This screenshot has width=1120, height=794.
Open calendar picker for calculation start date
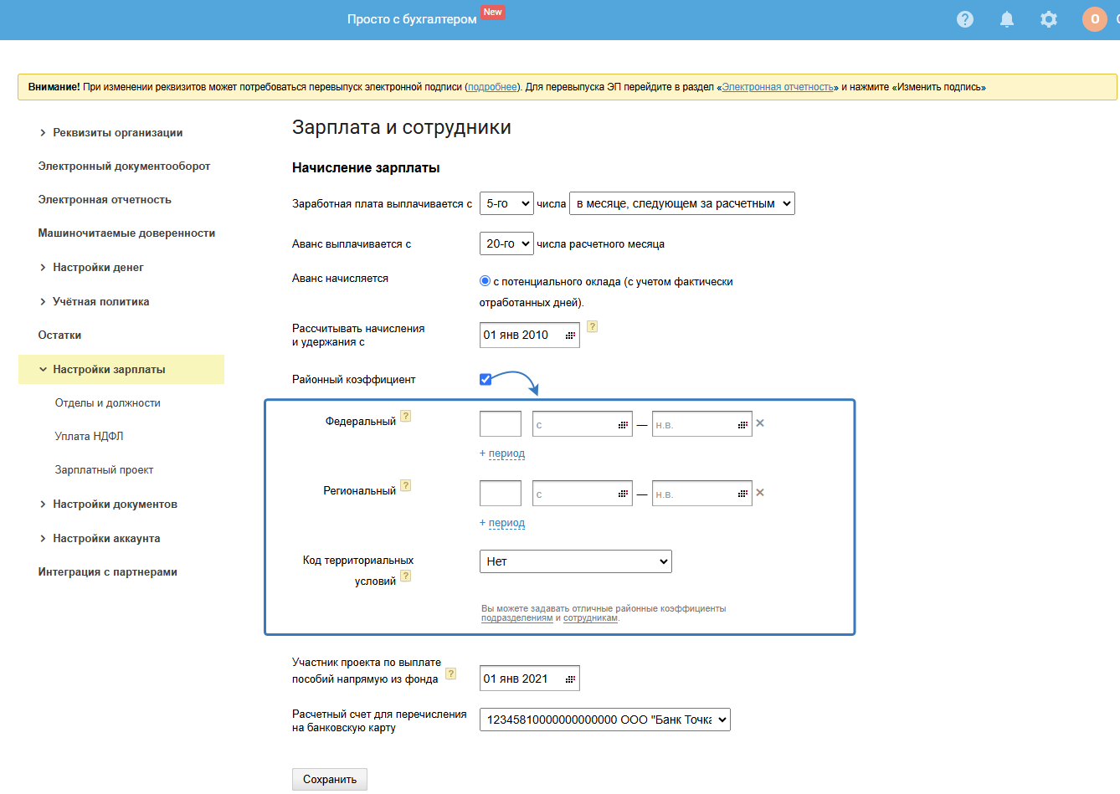click(570, 336)
